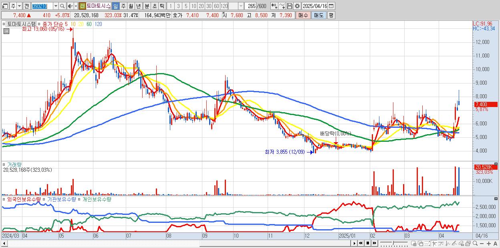This screenshot has height=248, width=500.
Task: Click the 토마토시스템 legend label on chart
Action: [x=22, y=24]
